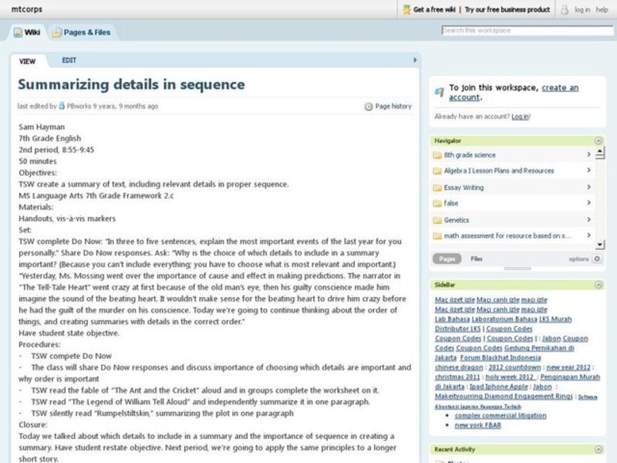
Task: Click the Essay Writing folder icon
Action: point(437,188)
